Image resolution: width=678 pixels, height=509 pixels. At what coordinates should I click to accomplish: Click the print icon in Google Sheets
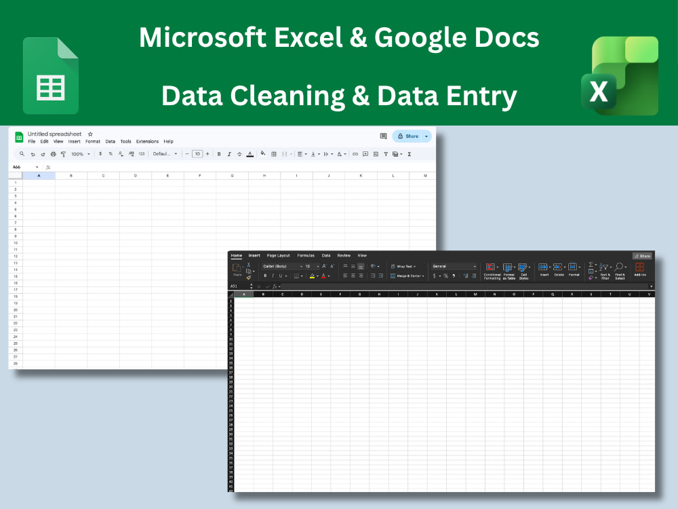click(x=53, y=154)
